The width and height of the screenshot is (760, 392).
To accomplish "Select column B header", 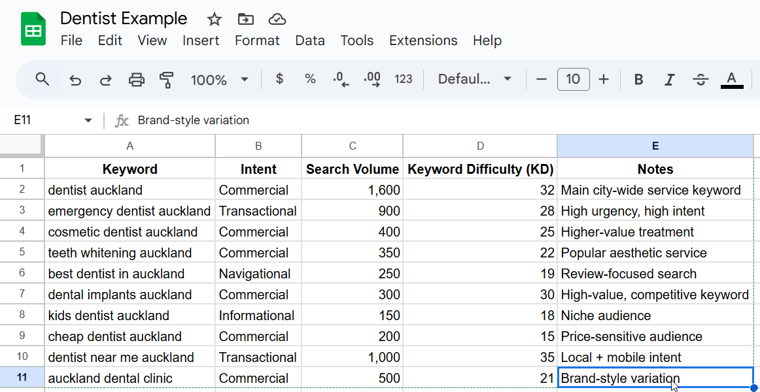I will coord(258,146).
